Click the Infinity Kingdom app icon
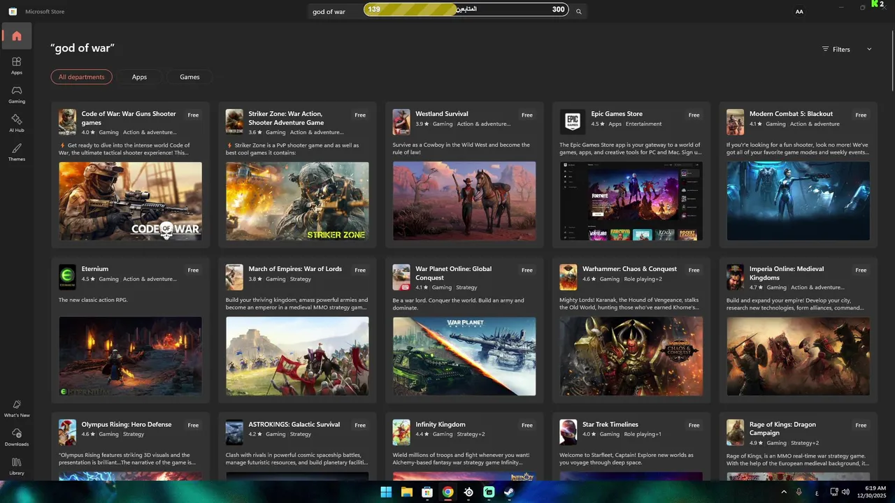The width and height of the screenshot is (895, 503). point(401,432)
